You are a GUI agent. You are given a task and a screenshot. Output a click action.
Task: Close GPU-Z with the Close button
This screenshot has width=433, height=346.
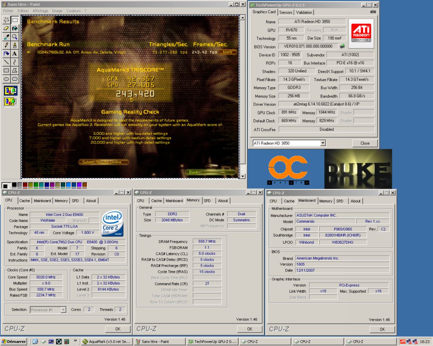(365, 143)
